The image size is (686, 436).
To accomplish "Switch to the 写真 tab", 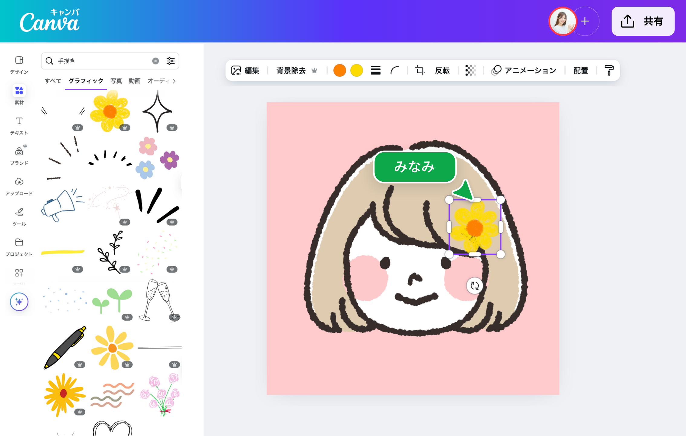I will point(116,81).
